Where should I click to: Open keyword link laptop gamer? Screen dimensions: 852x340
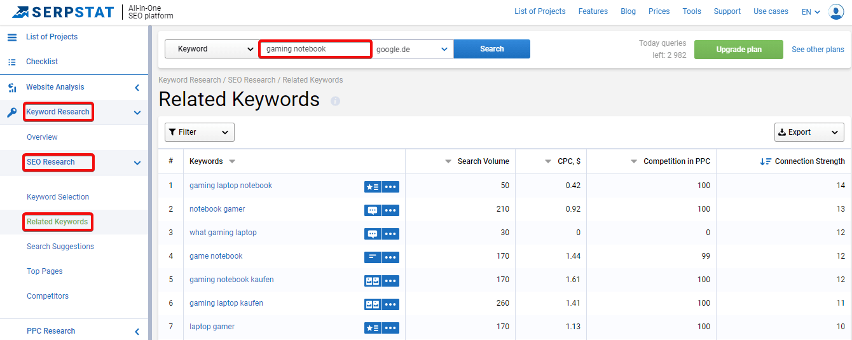(x=212, y=327)
